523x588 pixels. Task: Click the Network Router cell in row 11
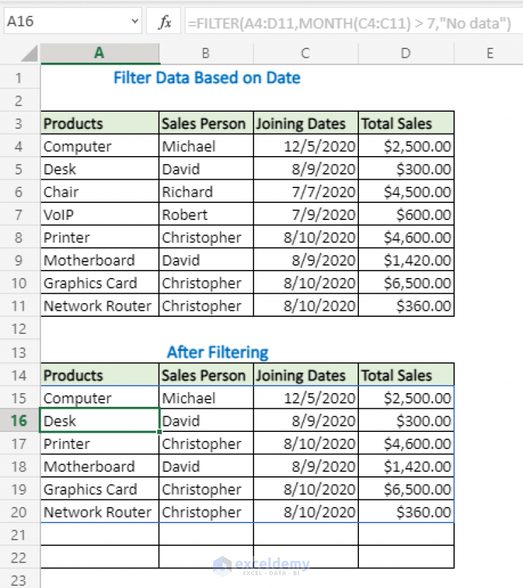99,305
